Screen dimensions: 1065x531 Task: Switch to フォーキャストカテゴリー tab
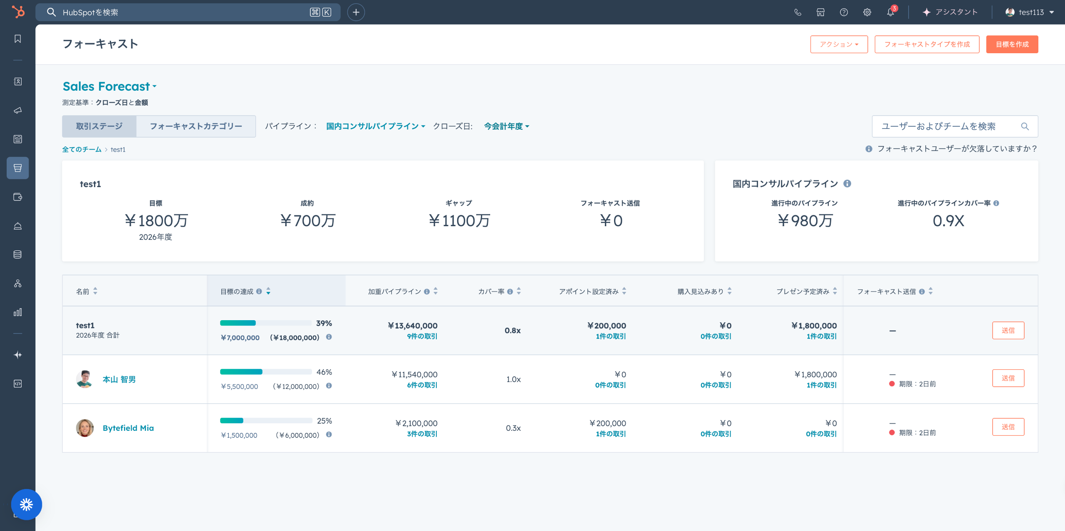(x=196, y=126)
